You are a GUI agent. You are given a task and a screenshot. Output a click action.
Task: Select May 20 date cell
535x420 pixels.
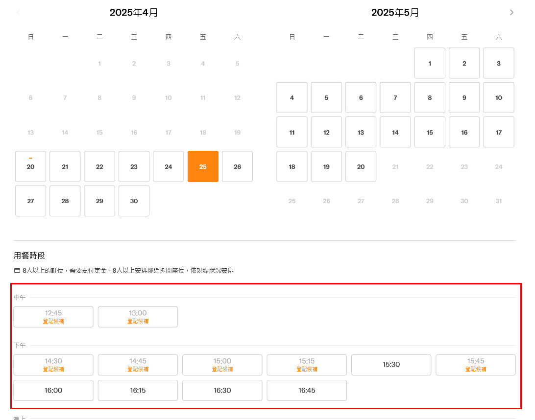[x=361, y=166]
